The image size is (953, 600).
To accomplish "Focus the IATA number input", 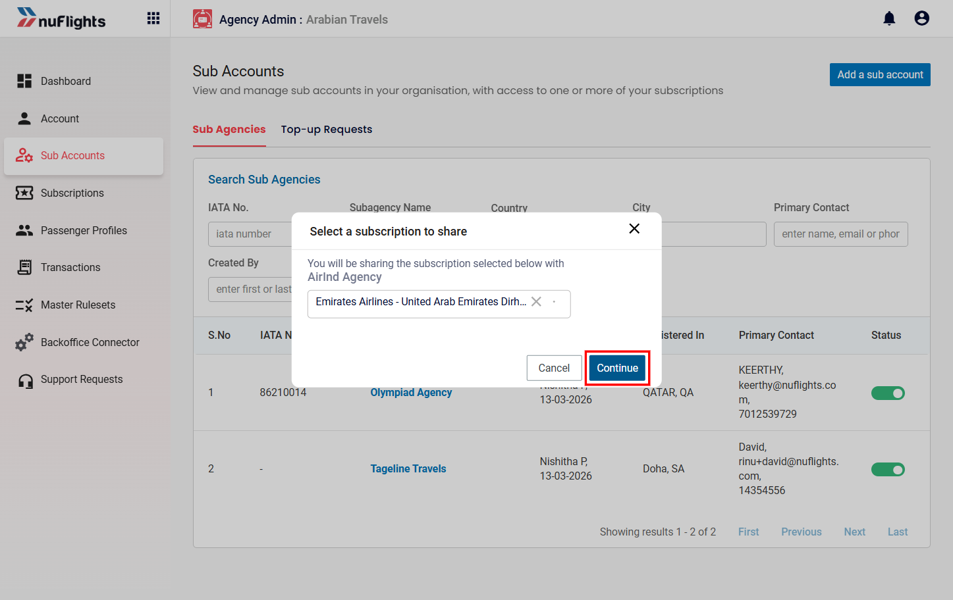I will point(250,234).
